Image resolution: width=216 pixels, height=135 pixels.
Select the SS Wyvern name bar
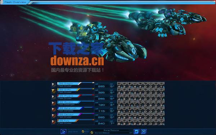(x=69, y=102)
